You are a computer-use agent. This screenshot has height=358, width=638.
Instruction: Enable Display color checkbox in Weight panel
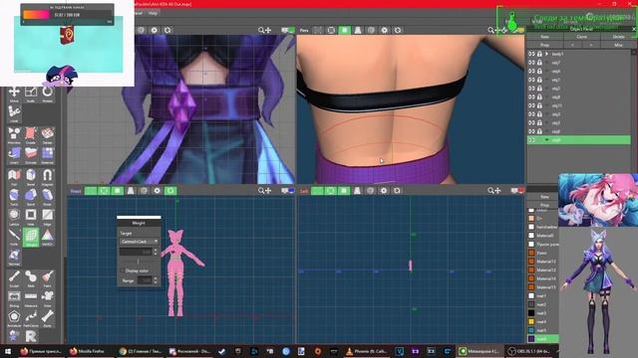click(123, 270)
